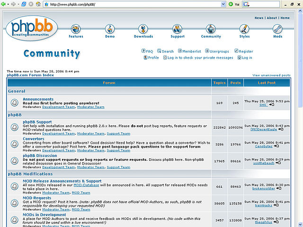The height and width of the screenshot is (227, 303).
Task: Open the Convertors forum
Action: 34,139
